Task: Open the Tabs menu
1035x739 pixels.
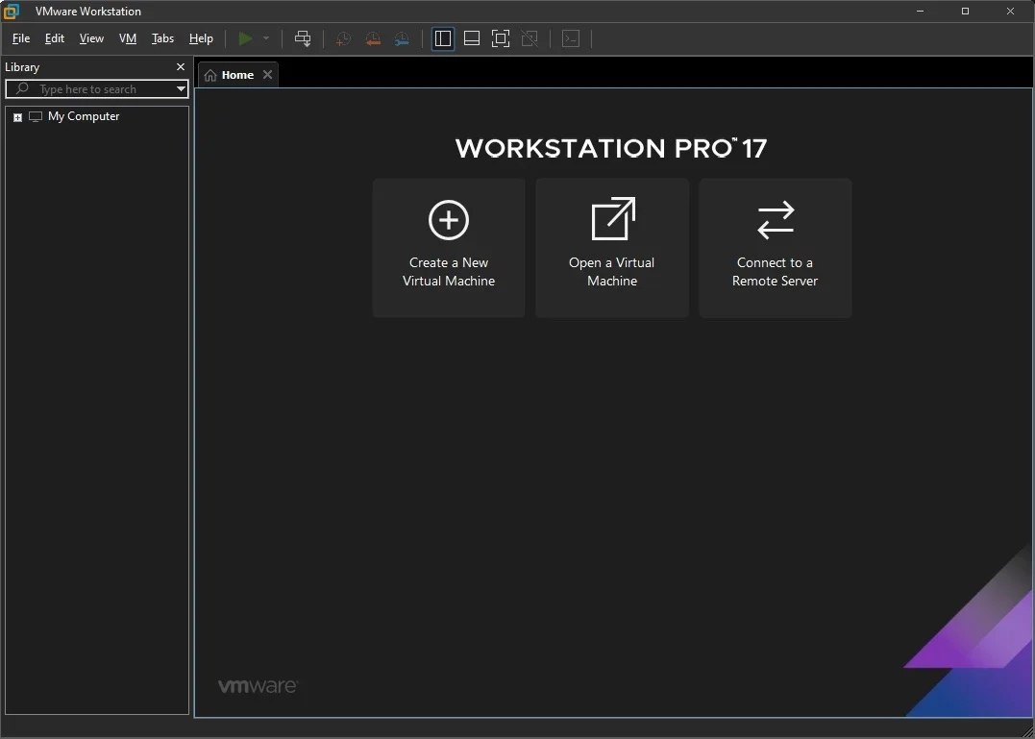Action: [x=162, y=39]
